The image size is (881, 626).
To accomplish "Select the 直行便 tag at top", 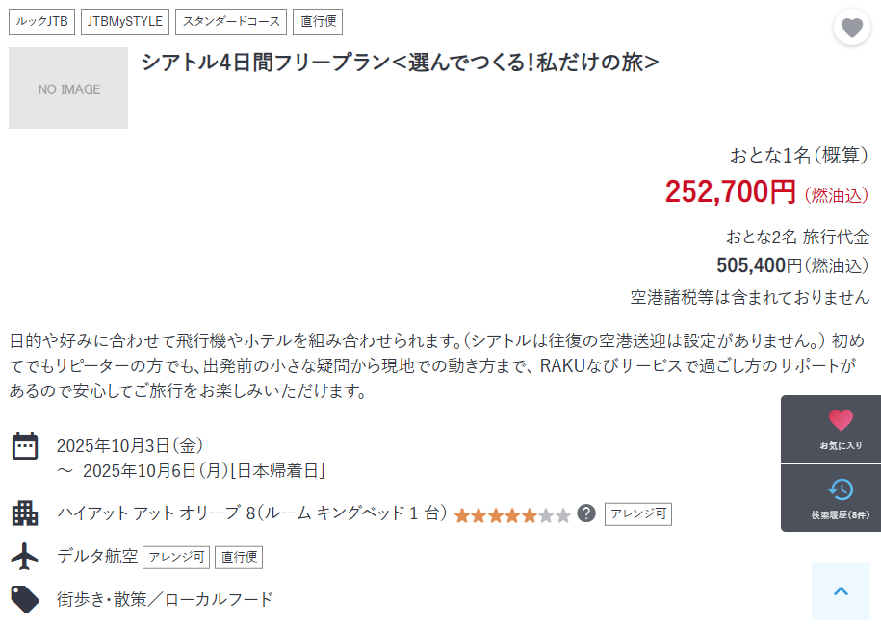I will click(318, 21).
